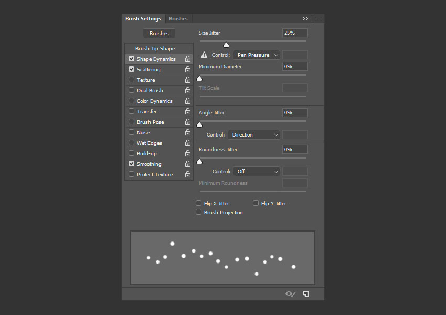446x315 pixels.
Task: Toggle the lock icon for Texture
Action: 187,80
